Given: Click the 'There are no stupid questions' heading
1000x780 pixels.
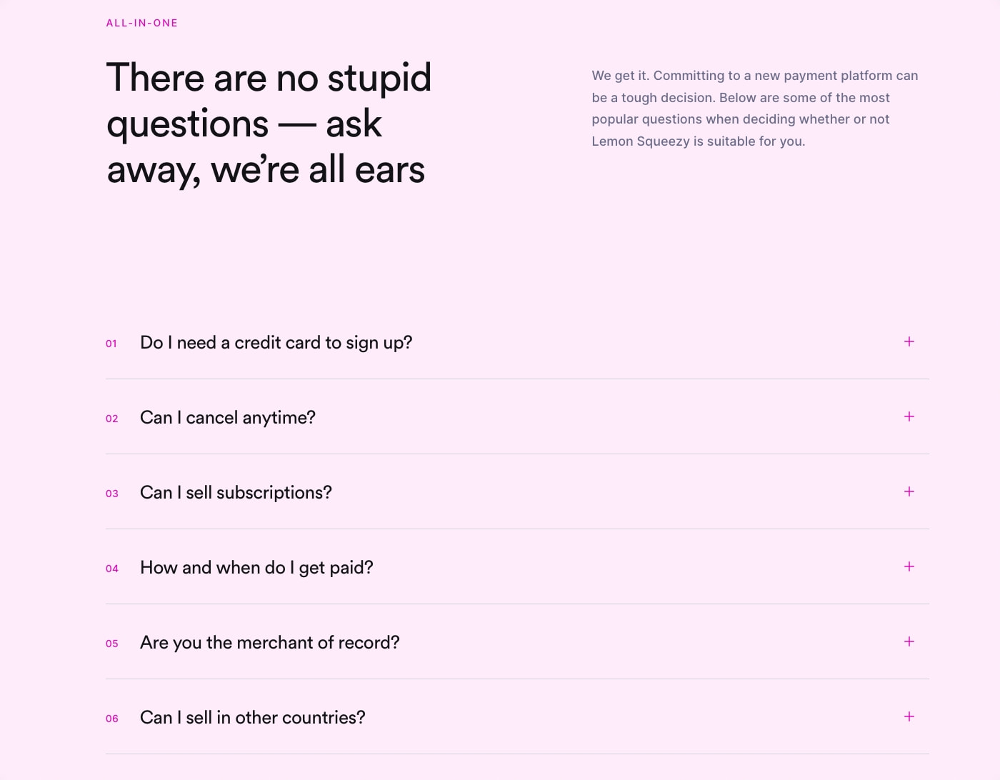Looking at the screenshot, I should point(269,124).
